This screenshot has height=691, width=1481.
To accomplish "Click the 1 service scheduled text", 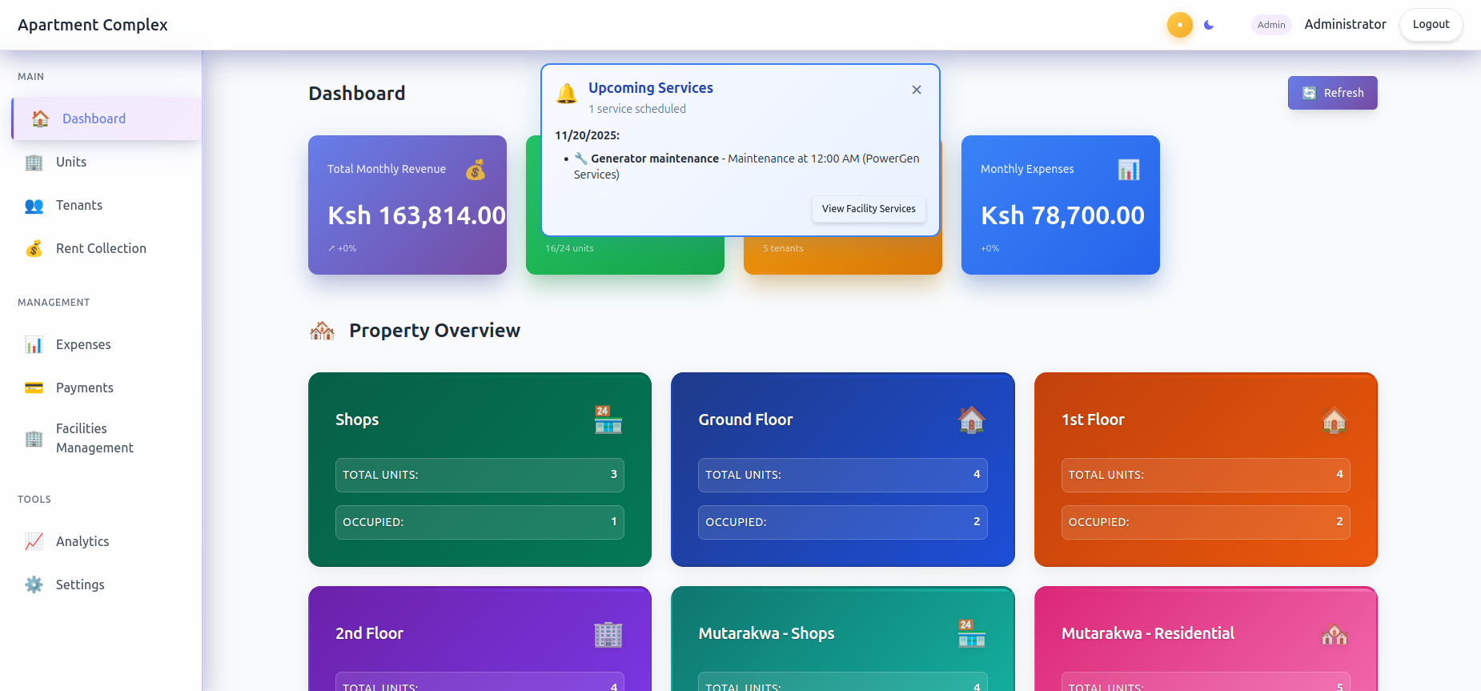I will 637,109.
